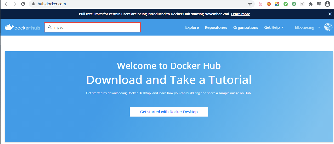Click the magnifier icon in search box
This screenshot has width=334, height=144.
(49, 27)
